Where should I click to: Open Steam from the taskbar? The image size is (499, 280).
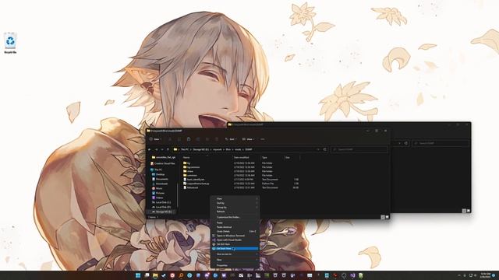164,275
